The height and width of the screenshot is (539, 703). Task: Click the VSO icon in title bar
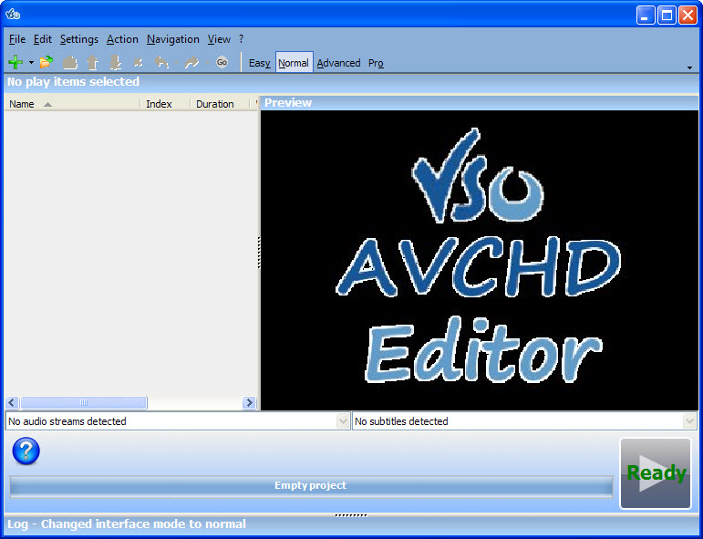tap(13, 15)
